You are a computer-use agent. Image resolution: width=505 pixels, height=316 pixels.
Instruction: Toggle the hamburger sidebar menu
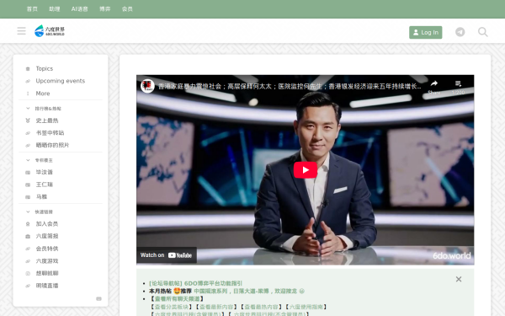[21, 31]
